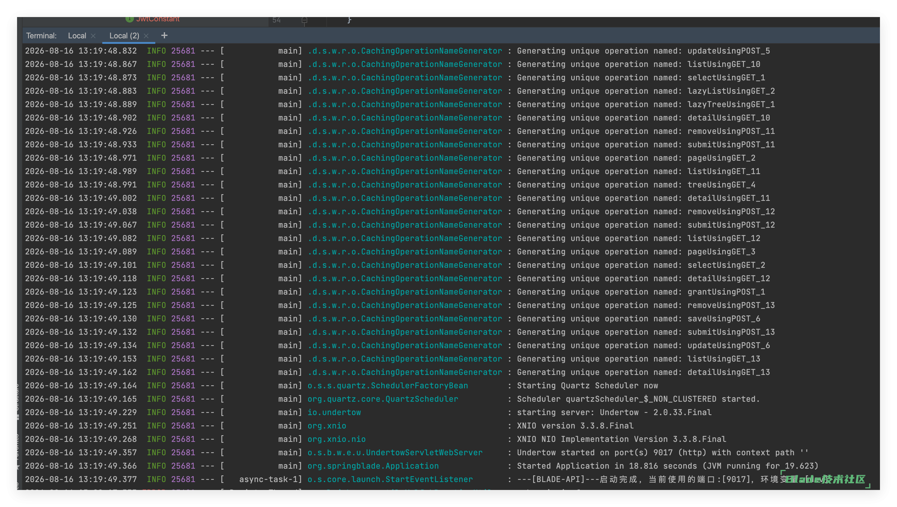The height and width of the screenshot is (507, 897).
Task: Click timestamp 2026-08-16 13:19:49.002
Action: (x=81, y=198)
